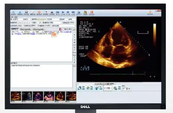The image size is (173, 113).
Task: Go to next record with right arrow
Action: [68, 12]
